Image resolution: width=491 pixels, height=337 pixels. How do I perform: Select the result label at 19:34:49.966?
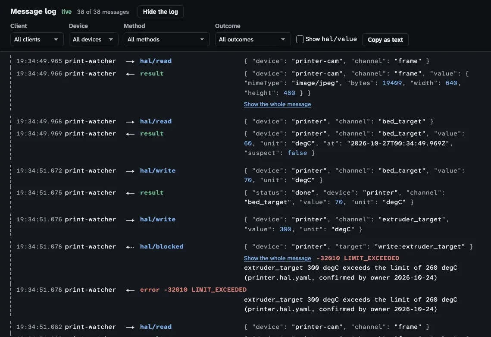pos(152,73)
